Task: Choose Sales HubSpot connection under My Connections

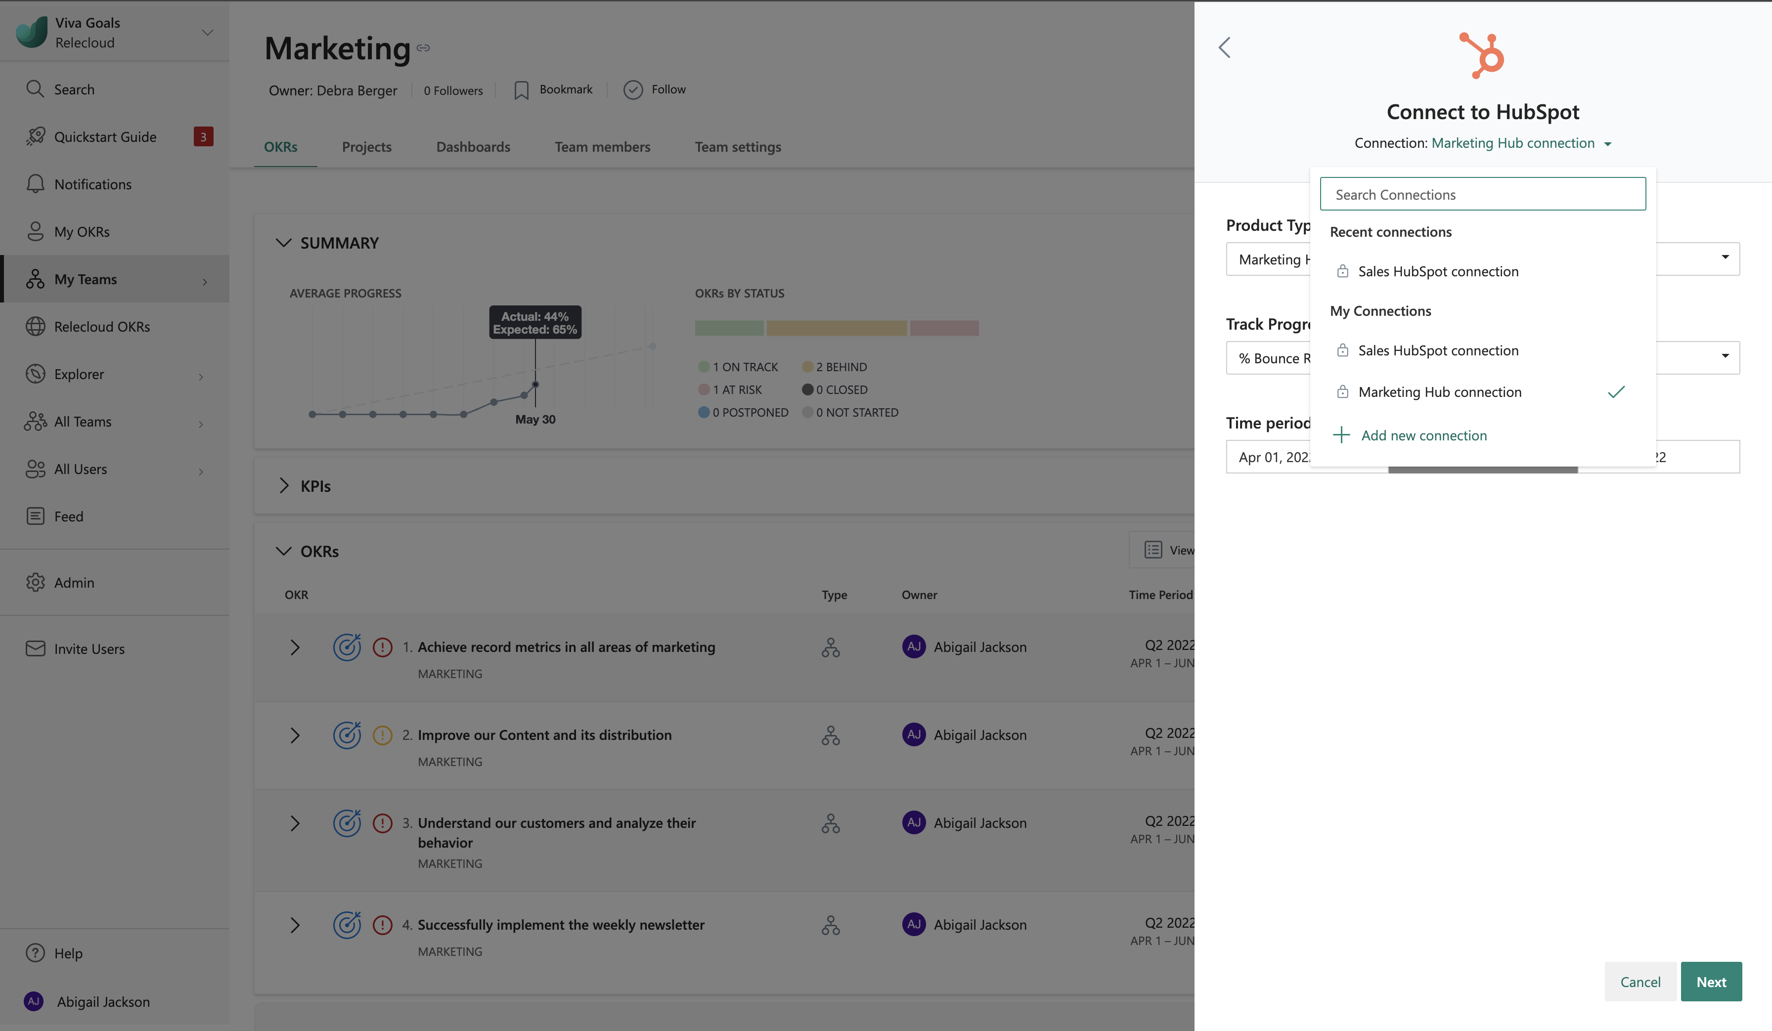Action: (1438, 351)
